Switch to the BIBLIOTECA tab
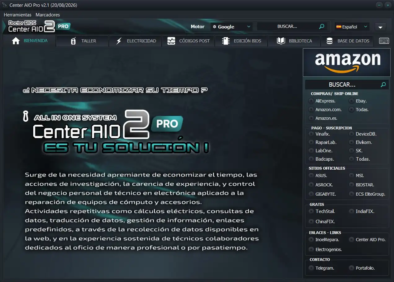 coord(294,41)
